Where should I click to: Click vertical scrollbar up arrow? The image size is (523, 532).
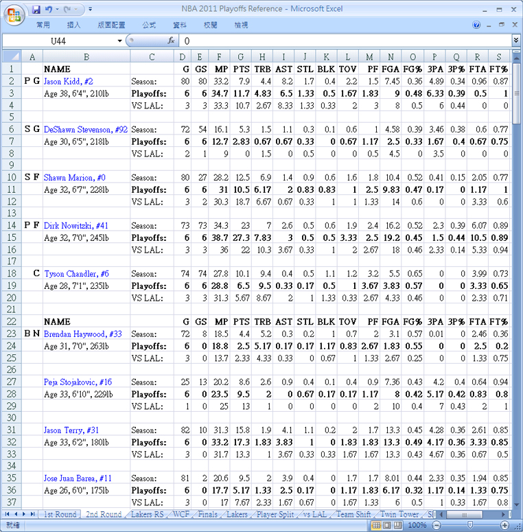pyautogui.click(x=516, y=58)
